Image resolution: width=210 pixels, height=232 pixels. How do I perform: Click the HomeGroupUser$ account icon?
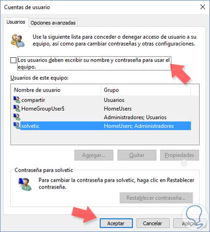[x=17, y=108]
